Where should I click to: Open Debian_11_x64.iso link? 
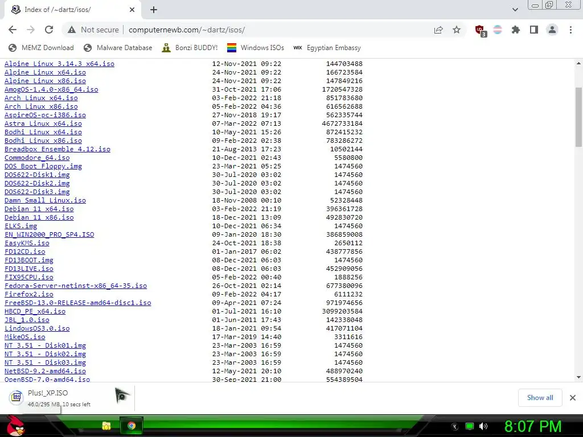(39, 209)
